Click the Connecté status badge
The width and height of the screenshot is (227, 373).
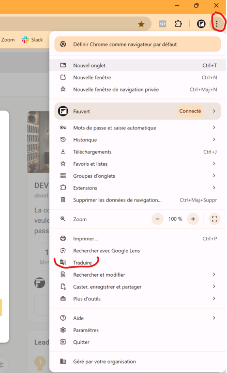(x=190, y=111)
